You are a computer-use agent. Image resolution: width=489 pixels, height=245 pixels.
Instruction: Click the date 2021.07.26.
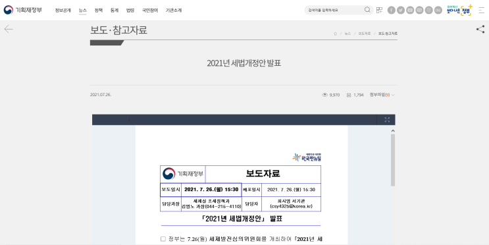point(101,95)
